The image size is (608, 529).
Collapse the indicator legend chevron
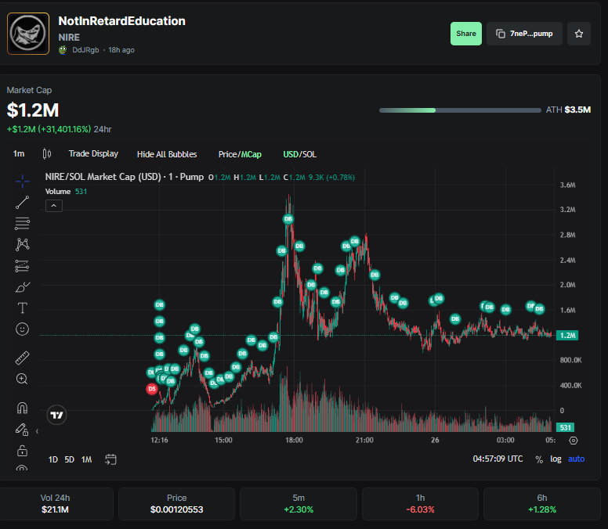54,206
